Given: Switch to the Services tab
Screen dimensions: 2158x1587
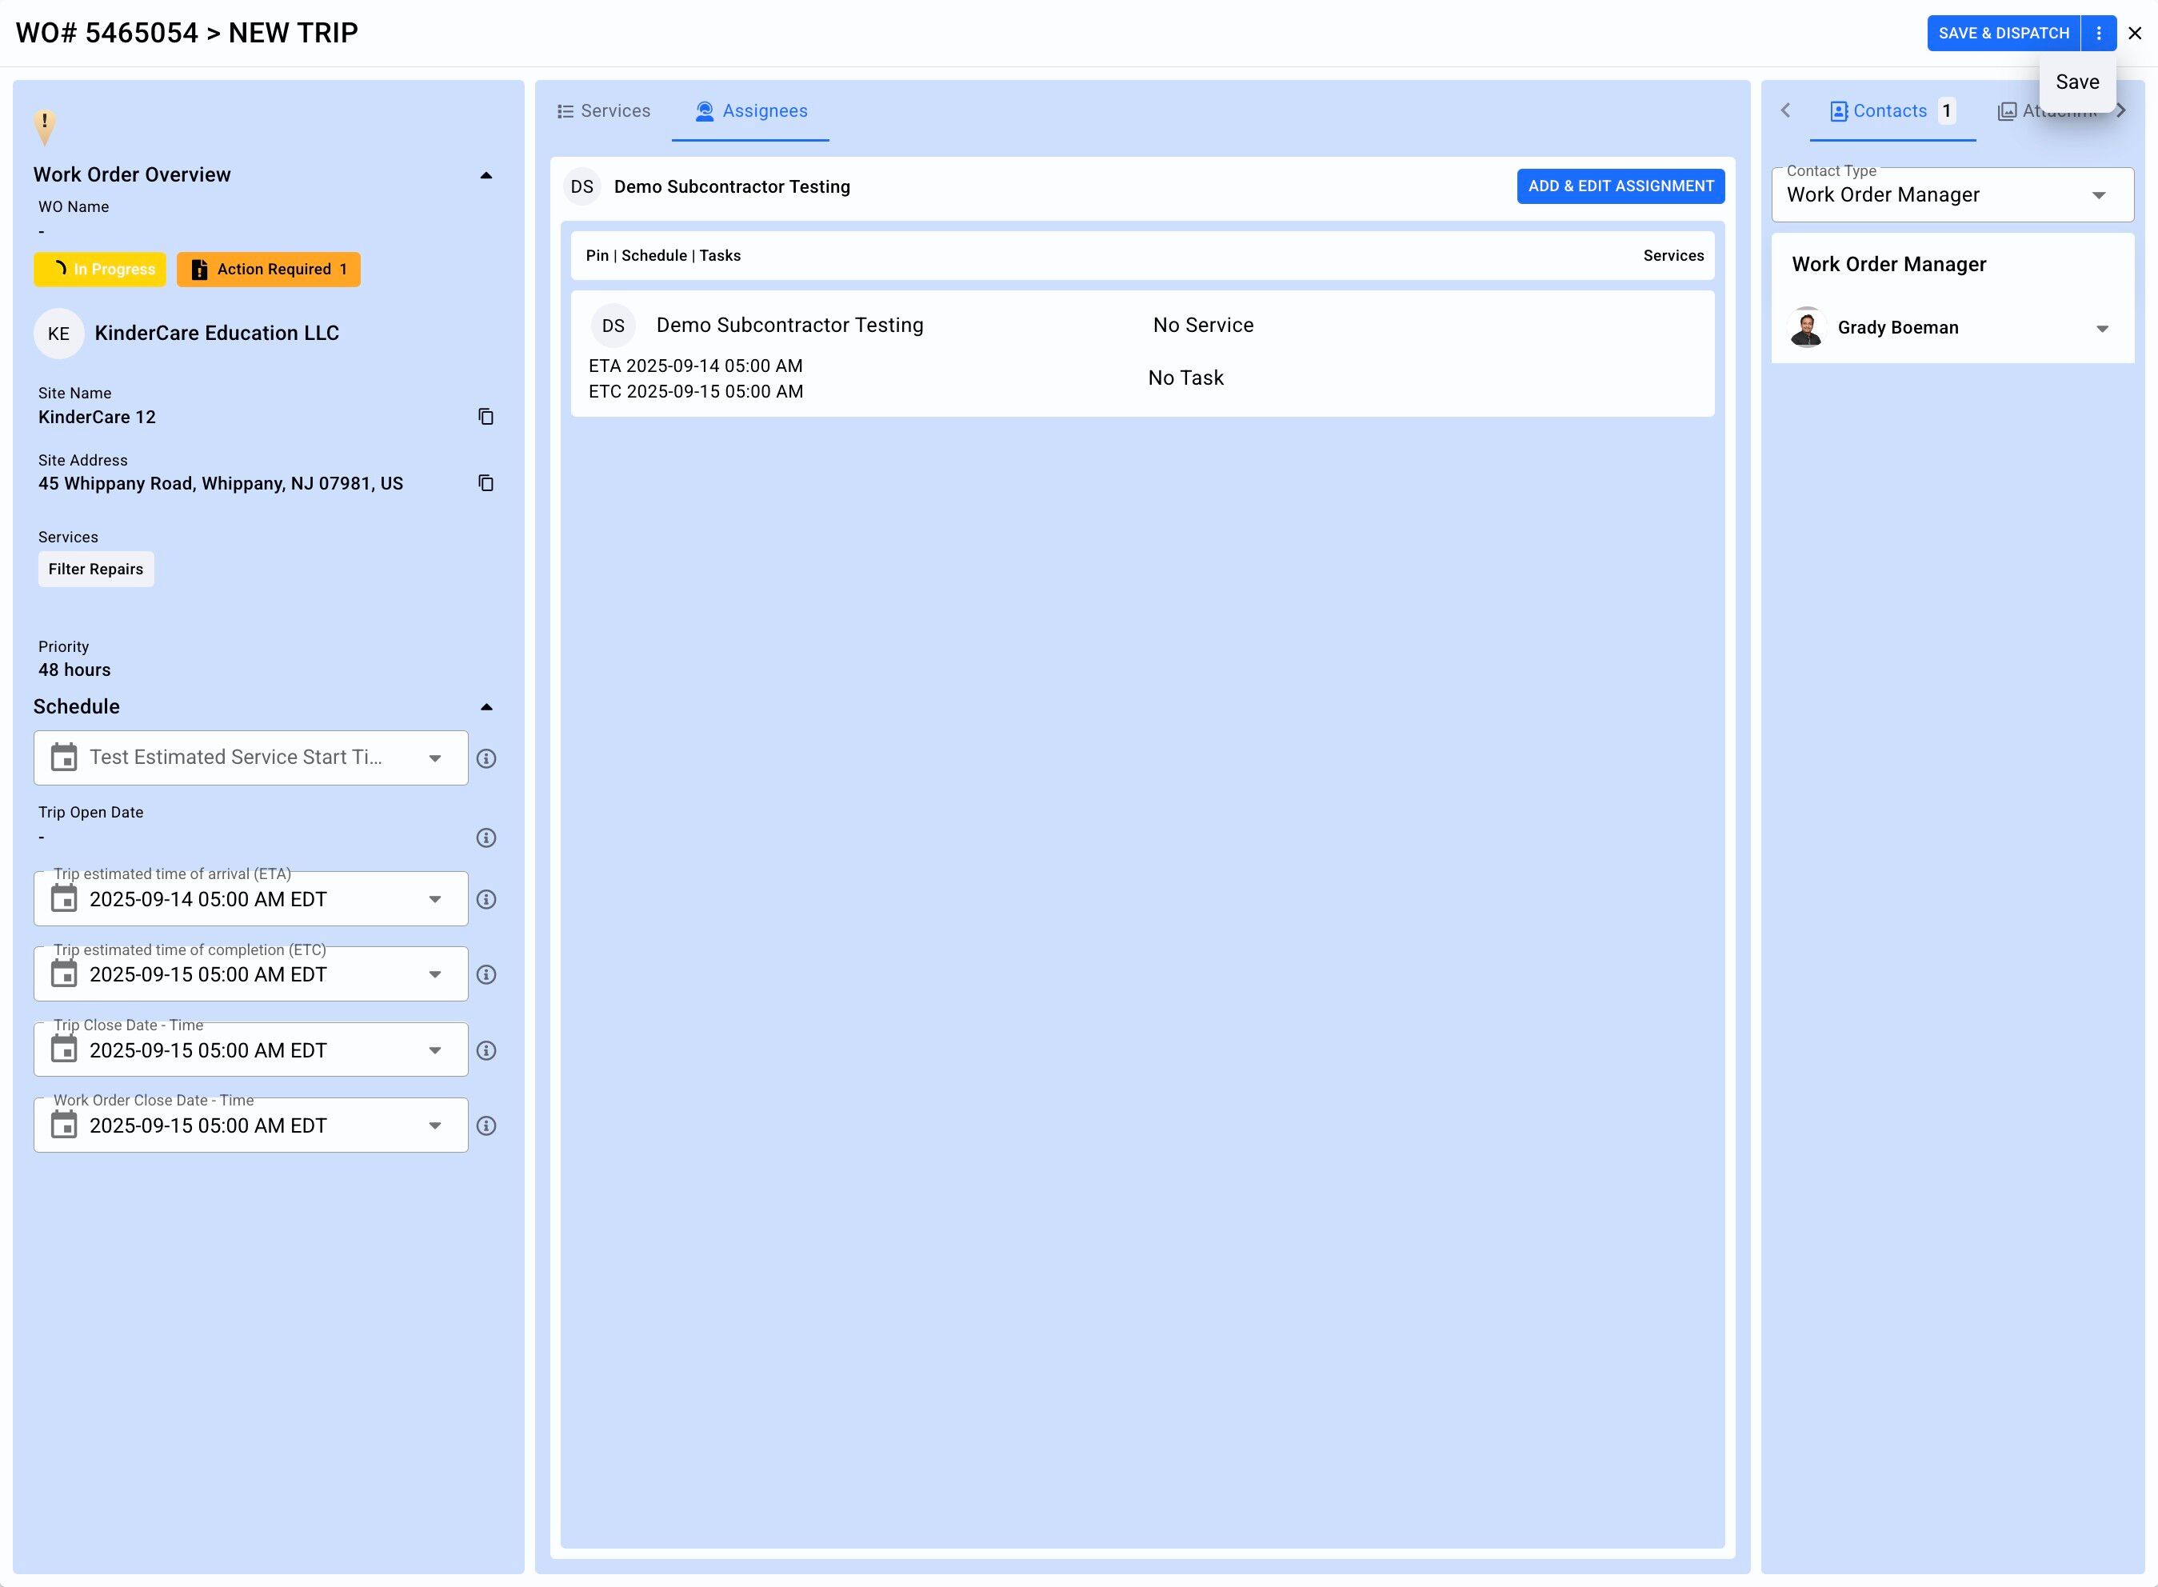Looking at the screenshot, I should coord(604,111).
